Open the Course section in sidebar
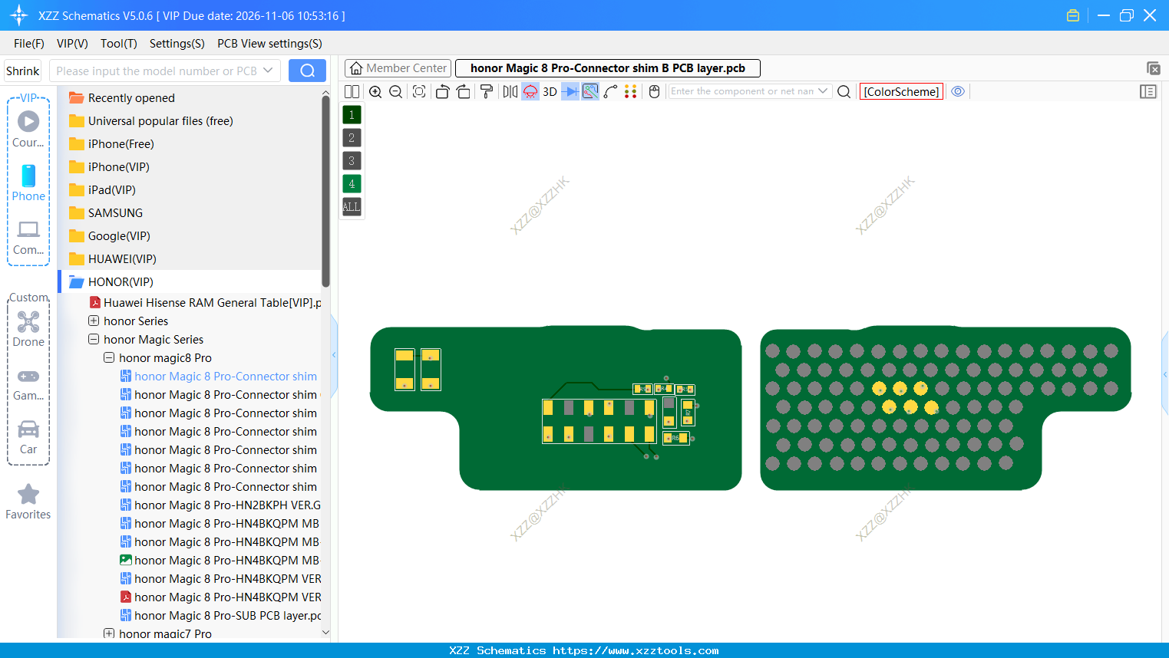The height and width of the screenshot is (658, 1169). click(x=28, y=129)
